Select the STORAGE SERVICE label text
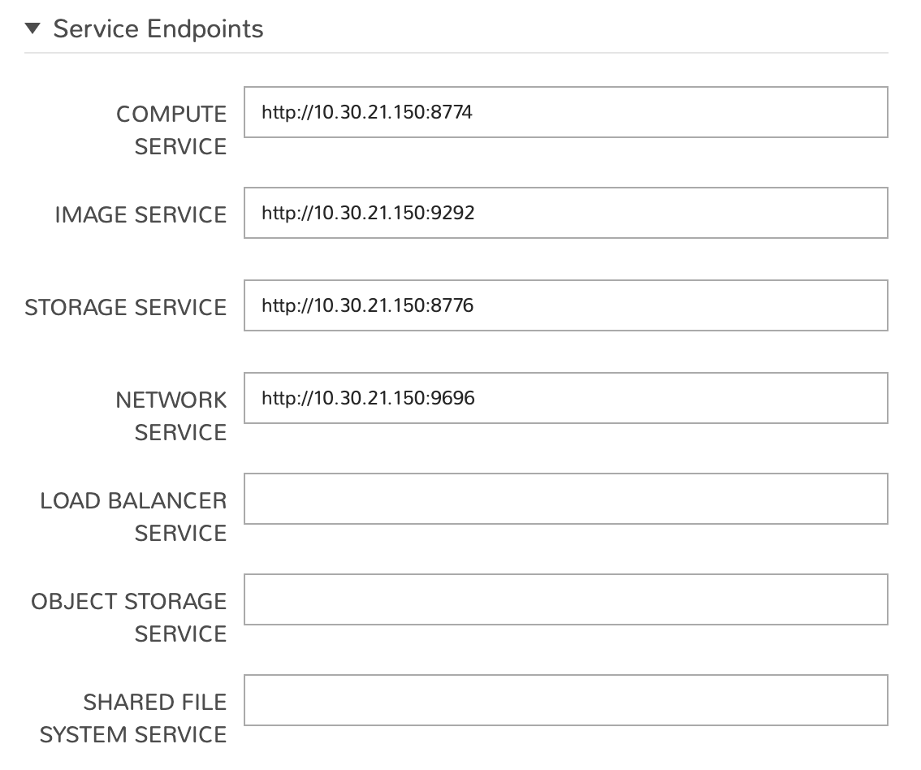The image size is (921, 770). (126, 307)
